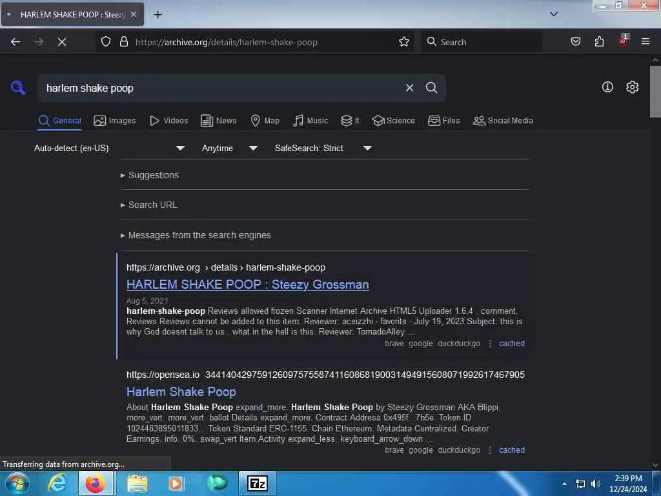Open the Extensions puzzle piece icon
Screen dimensions: 661x496
599,42
